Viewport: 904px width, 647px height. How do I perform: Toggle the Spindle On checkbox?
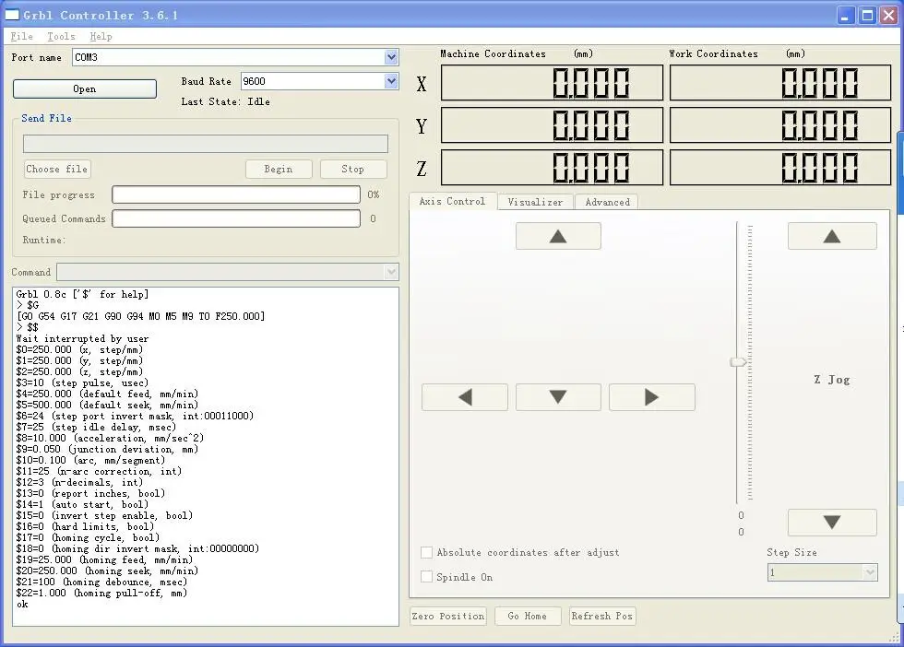[x=426, y=577]
